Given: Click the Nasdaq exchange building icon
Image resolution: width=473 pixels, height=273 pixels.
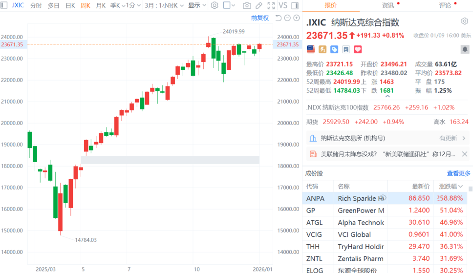Looking at the screenshot, I should click(x=313, y=138).
